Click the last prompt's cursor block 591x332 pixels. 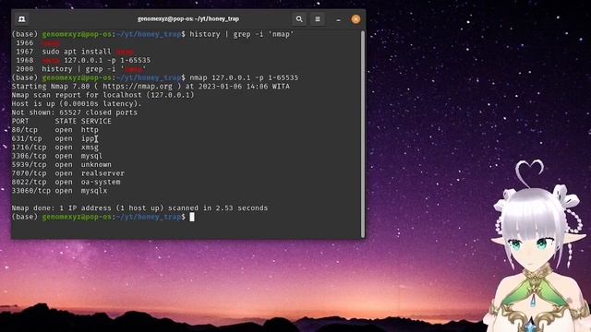(192, 217)
